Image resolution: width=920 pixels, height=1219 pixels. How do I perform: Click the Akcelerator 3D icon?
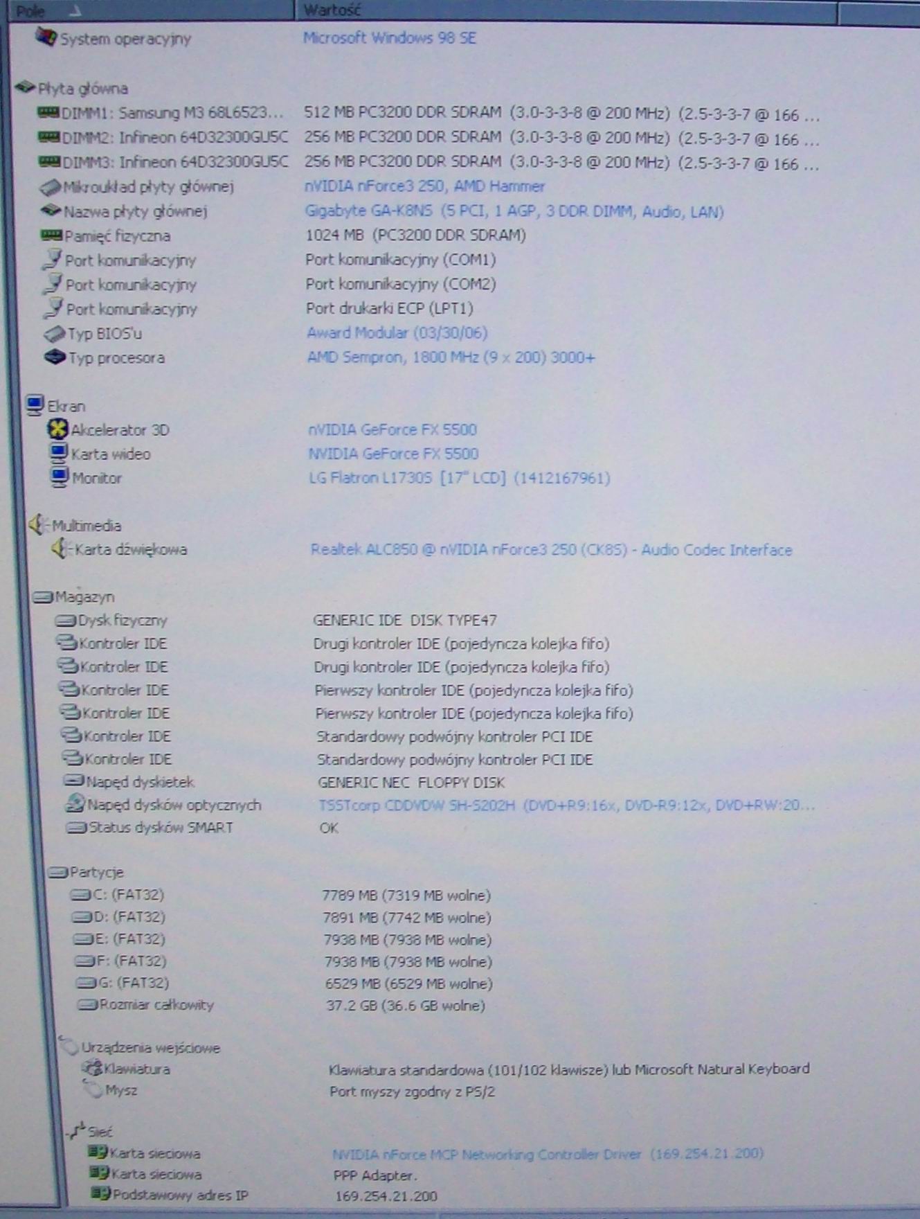57,429
